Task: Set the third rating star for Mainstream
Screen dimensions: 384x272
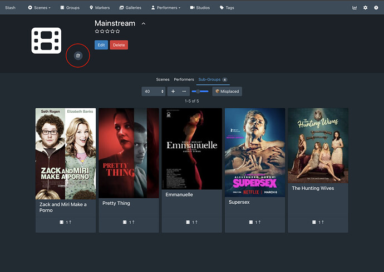Action: point(107,31)
